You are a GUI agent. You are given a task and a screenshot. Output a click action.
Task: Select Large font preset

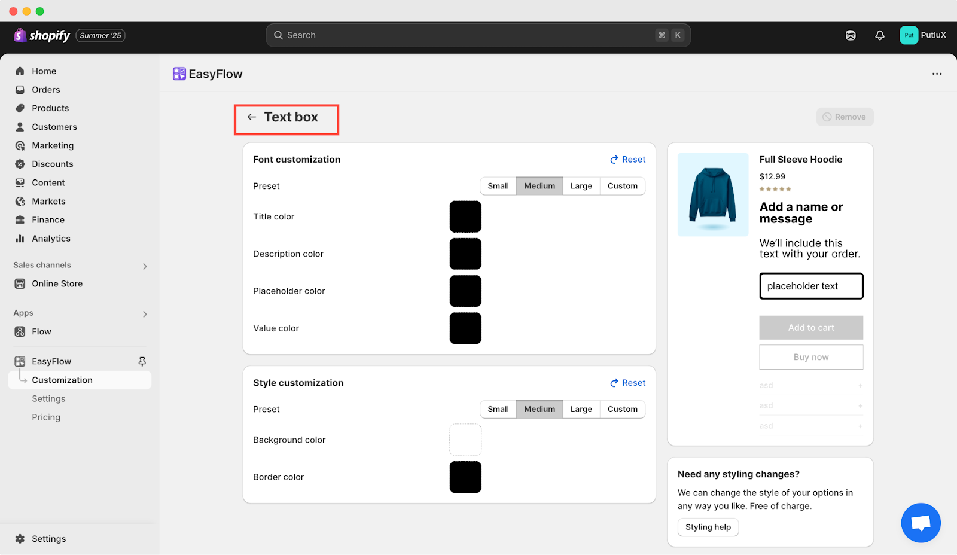coord(581,186)
